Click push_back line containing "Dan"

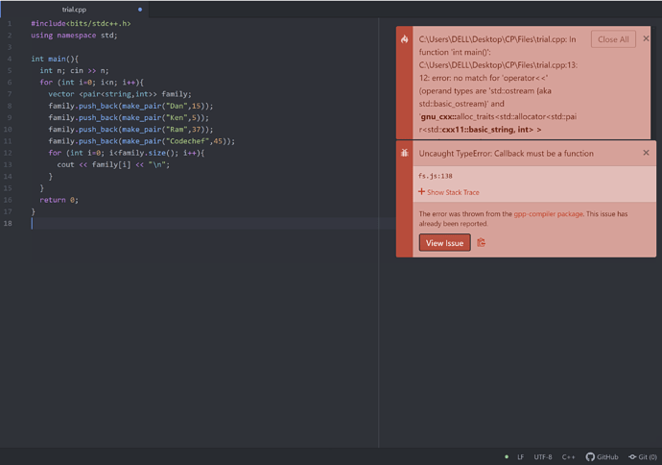[x=130, y=106]
